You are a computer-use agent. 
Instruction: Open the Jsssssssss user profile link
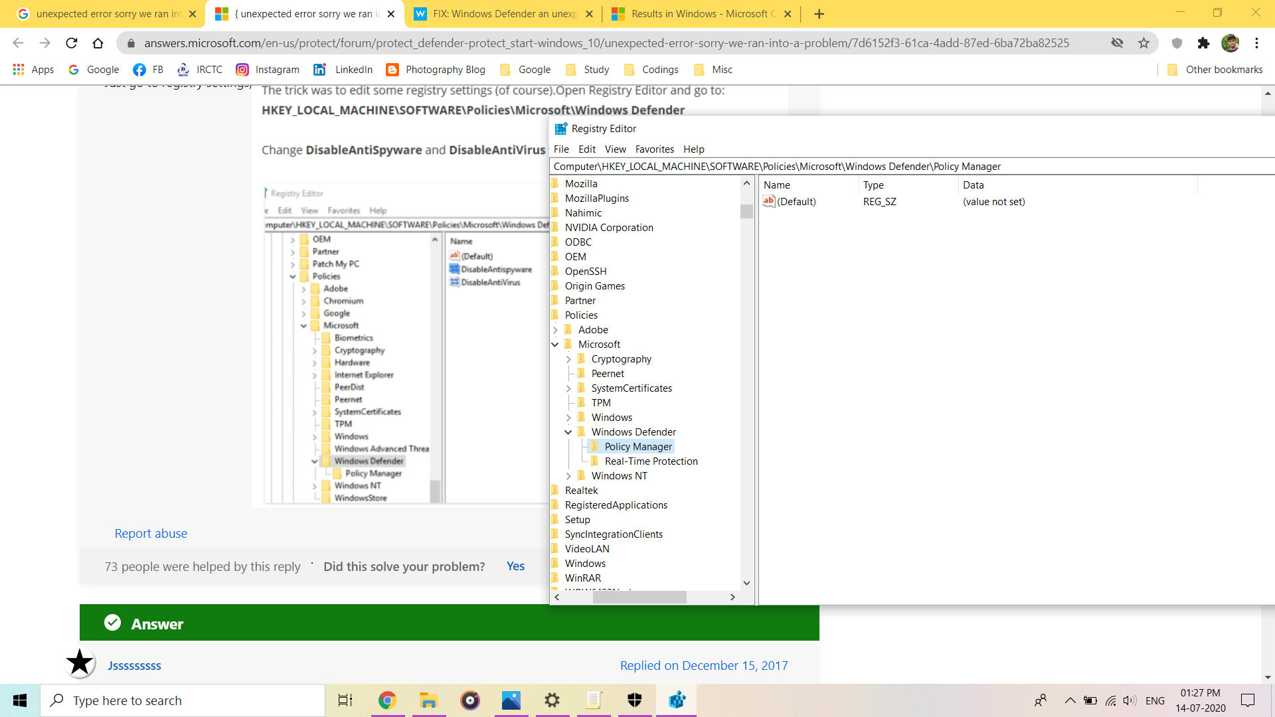pos(134,666)
